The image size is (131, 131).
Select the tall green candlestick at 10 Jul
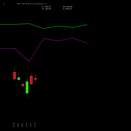27,87
